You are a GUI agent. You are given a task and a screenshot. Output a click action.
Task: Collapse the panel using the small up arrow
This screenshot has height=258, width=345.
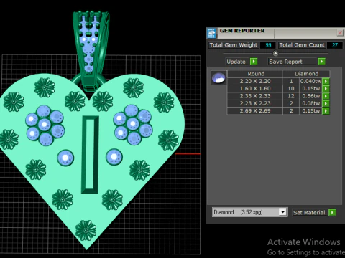[275, 53]
